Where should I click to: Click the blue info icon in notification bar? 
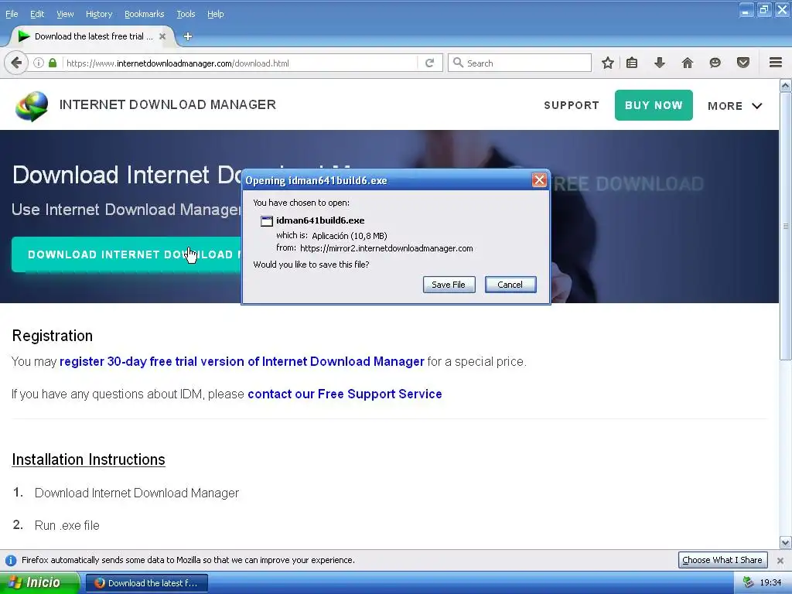[x=11, y=561]
